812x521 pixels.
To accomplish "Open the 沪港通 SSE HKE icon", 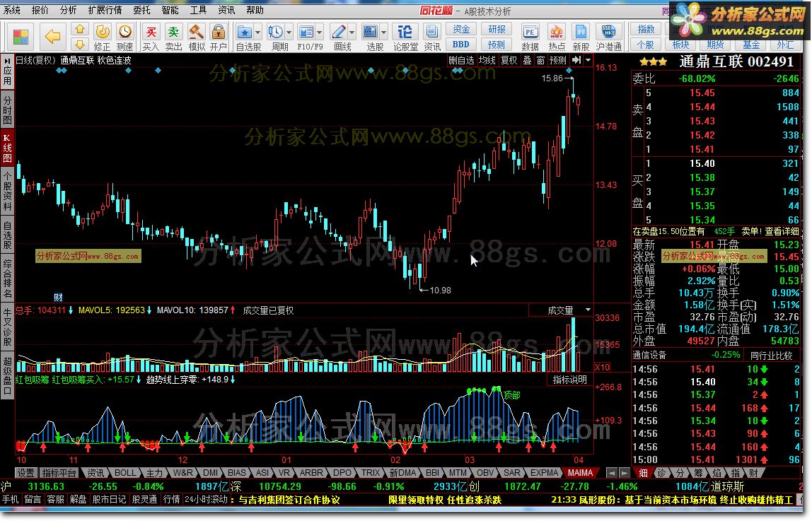I will pyautogui.click(x=608, y=37).
